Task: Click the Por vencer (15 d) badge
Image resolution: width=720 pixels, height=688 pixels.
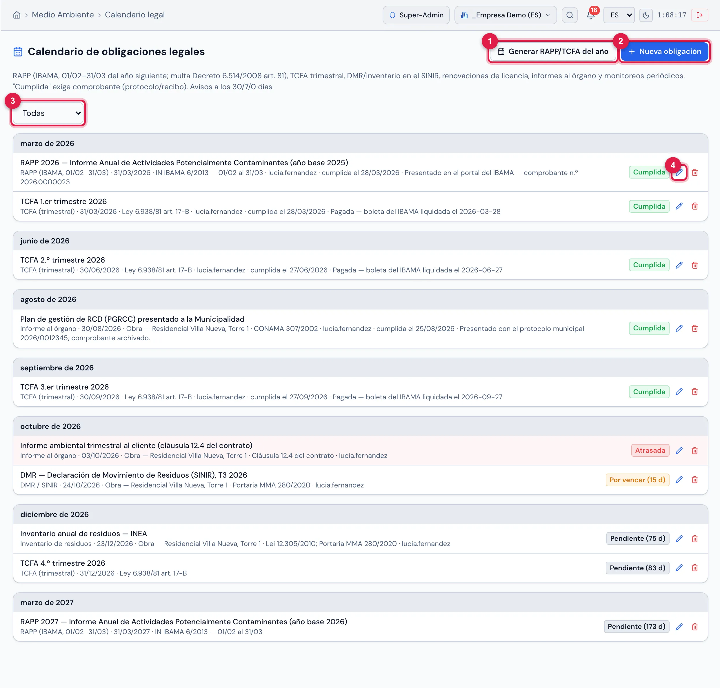Action: pyautogui.click(x=637, y=480)
